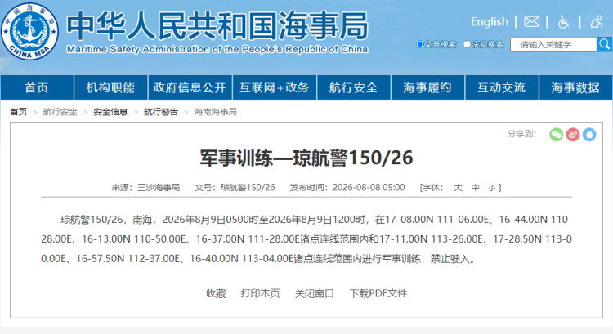Click 打印本页 to print
The image size is (613, 334).
click(261, 293)
